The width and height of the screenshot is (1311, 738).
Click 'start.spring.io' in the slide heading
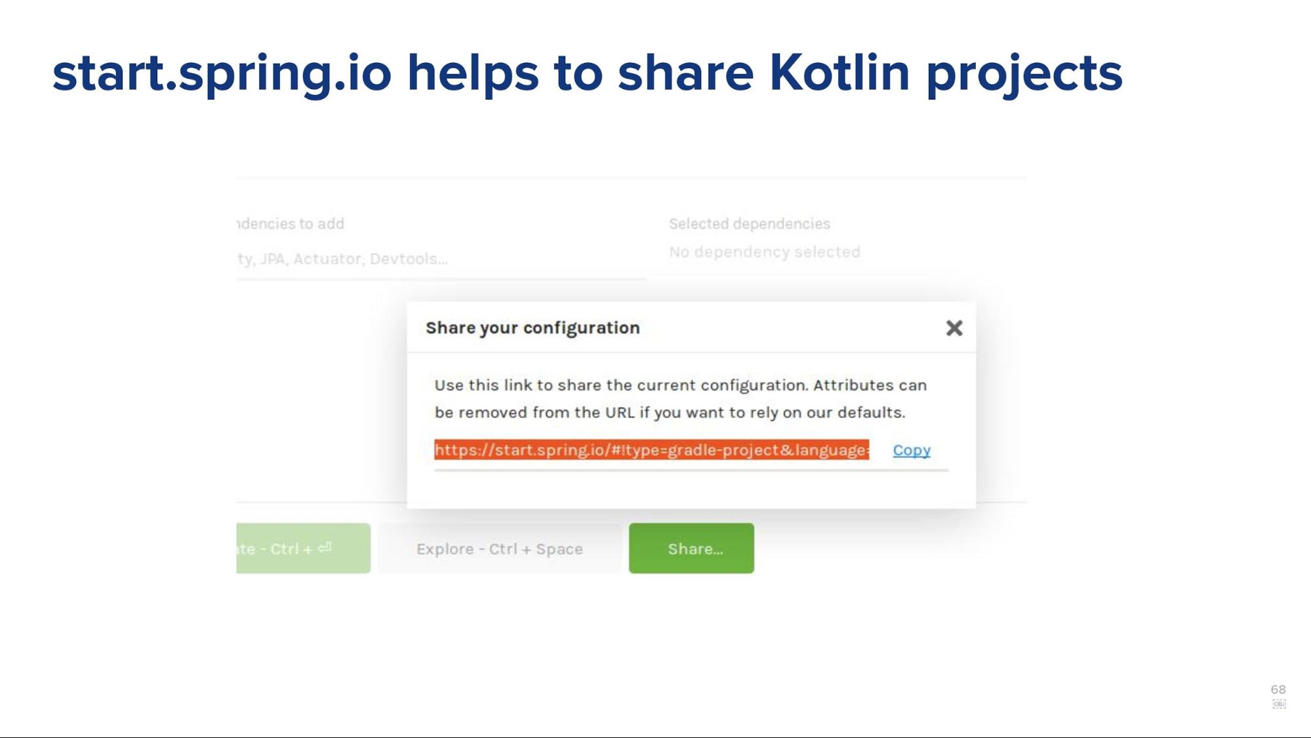point(222,73)
